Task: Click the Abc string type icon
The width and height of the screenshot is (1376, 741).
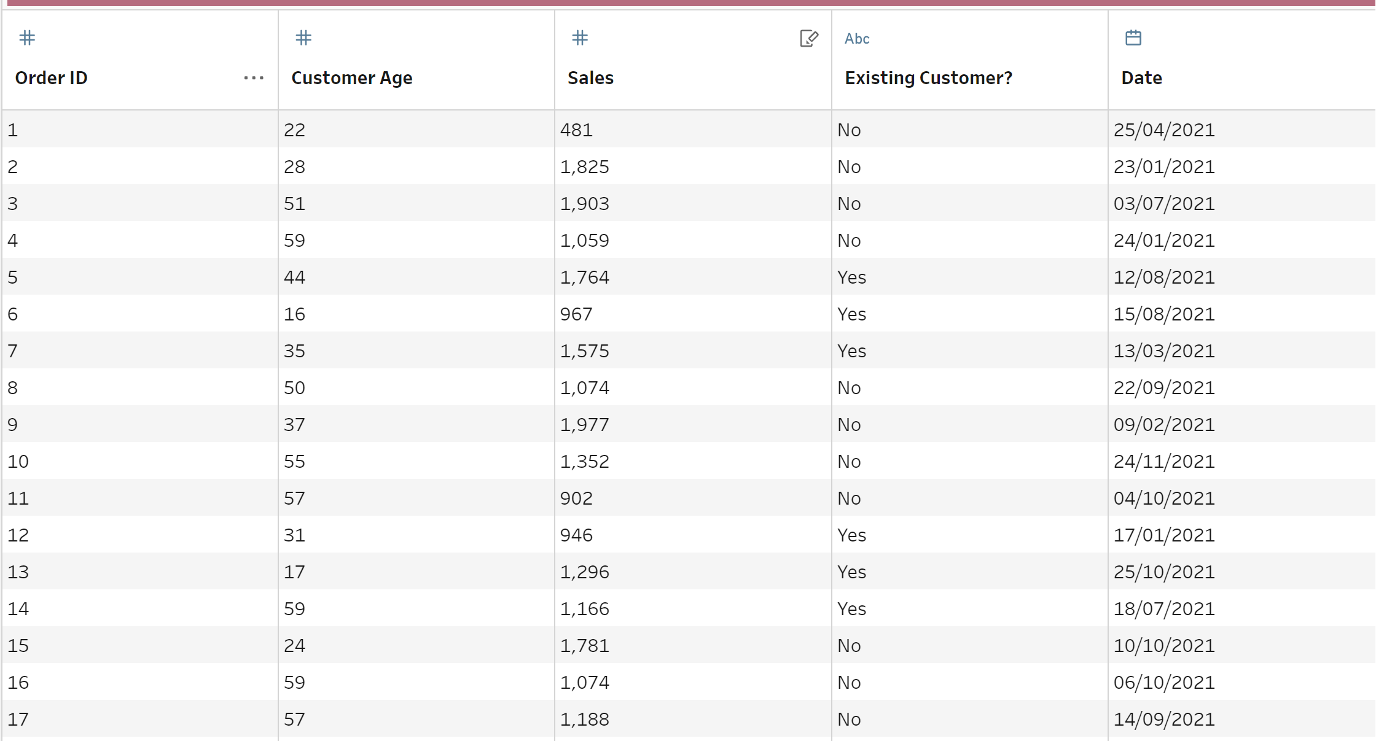Action: [x=857, y=39]
